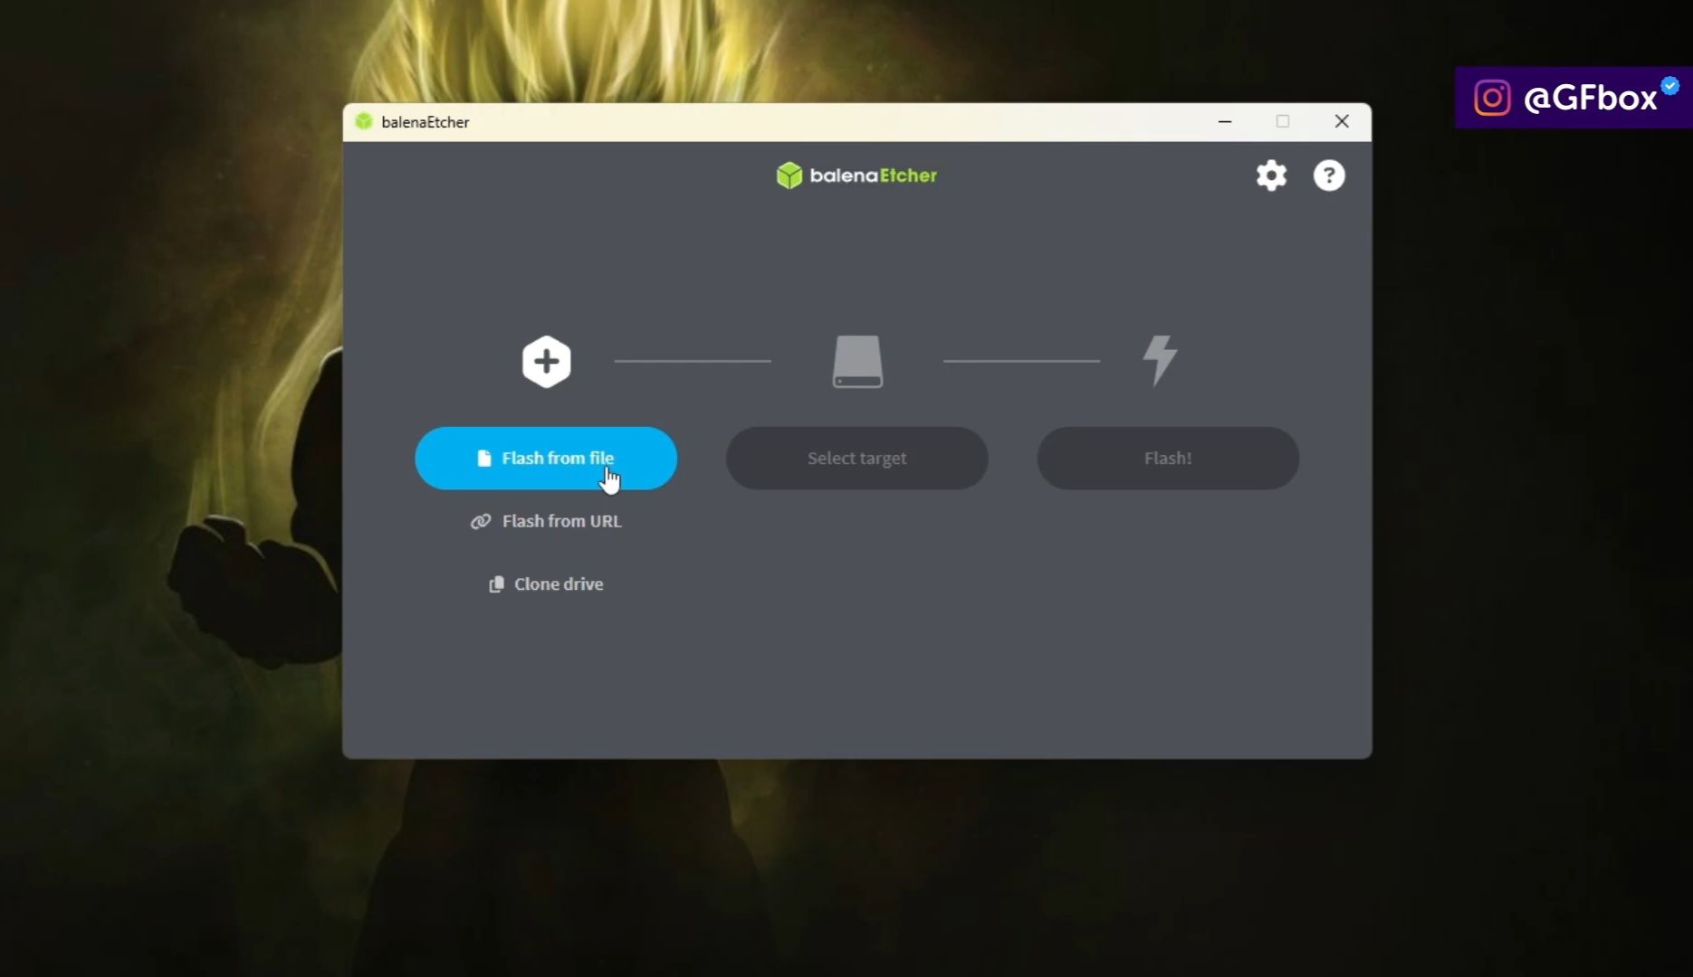This screenshot has height=977, width=1693.
Task: Click the plus-sign image source icon
Action: point(546,361)
